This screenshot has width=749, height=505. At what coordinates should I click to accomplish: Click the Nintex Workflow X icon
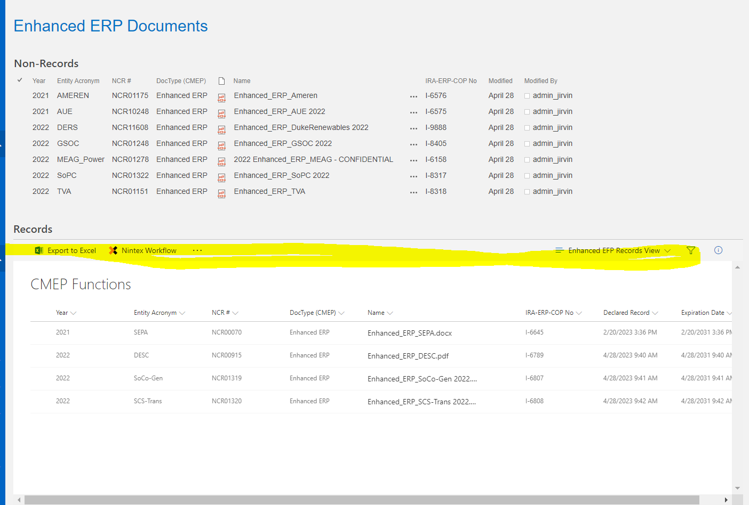click(x=113, y=250)
